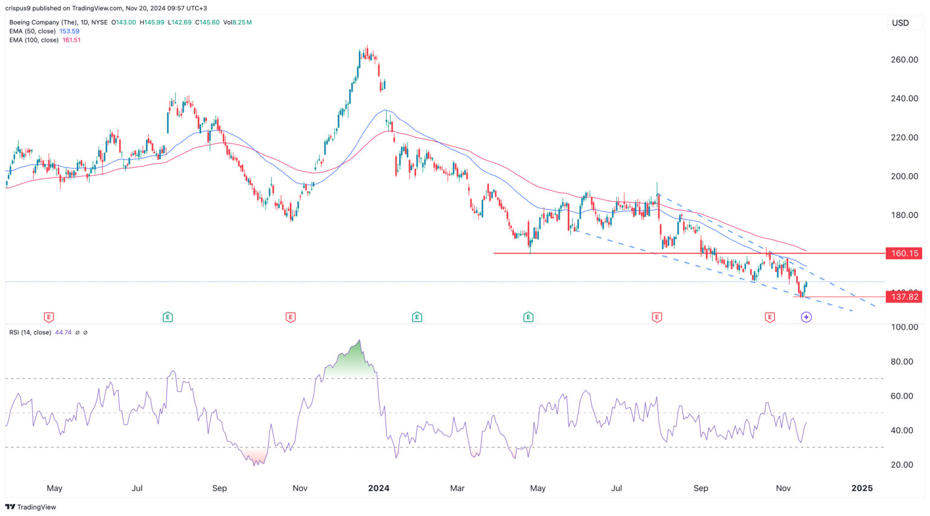
Task: Click the TradingView logo at bottom left
Action: 30,507
